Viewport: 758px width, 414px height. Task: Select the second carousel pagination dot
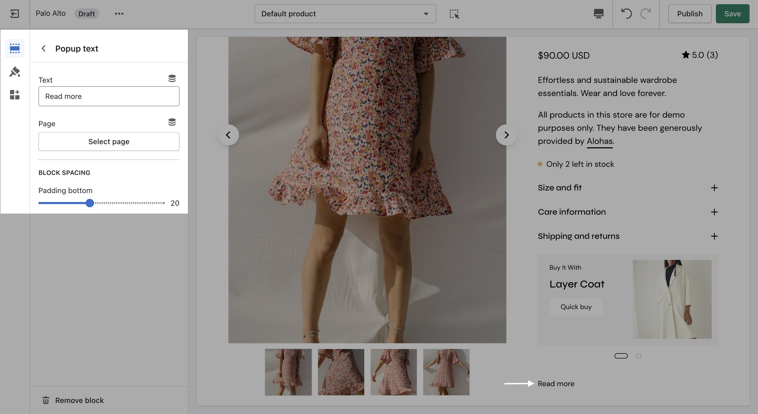pos(639,356)
